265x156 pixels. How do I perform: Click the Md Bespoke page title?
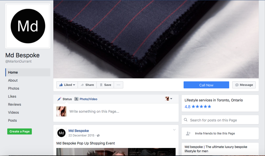pyautogui.click(x=23, y=55)
